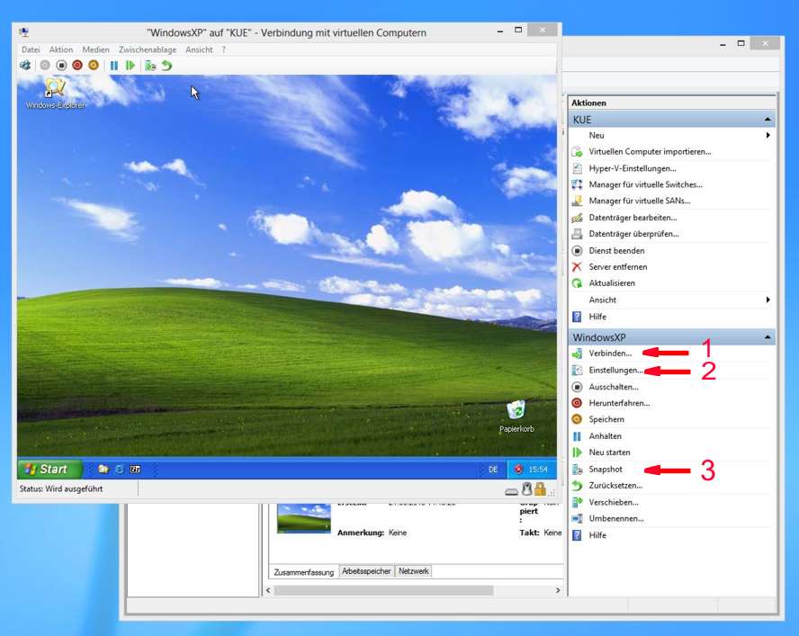
Task: Take a snapshot via the toolbar icon
Action: click(150, 66)
